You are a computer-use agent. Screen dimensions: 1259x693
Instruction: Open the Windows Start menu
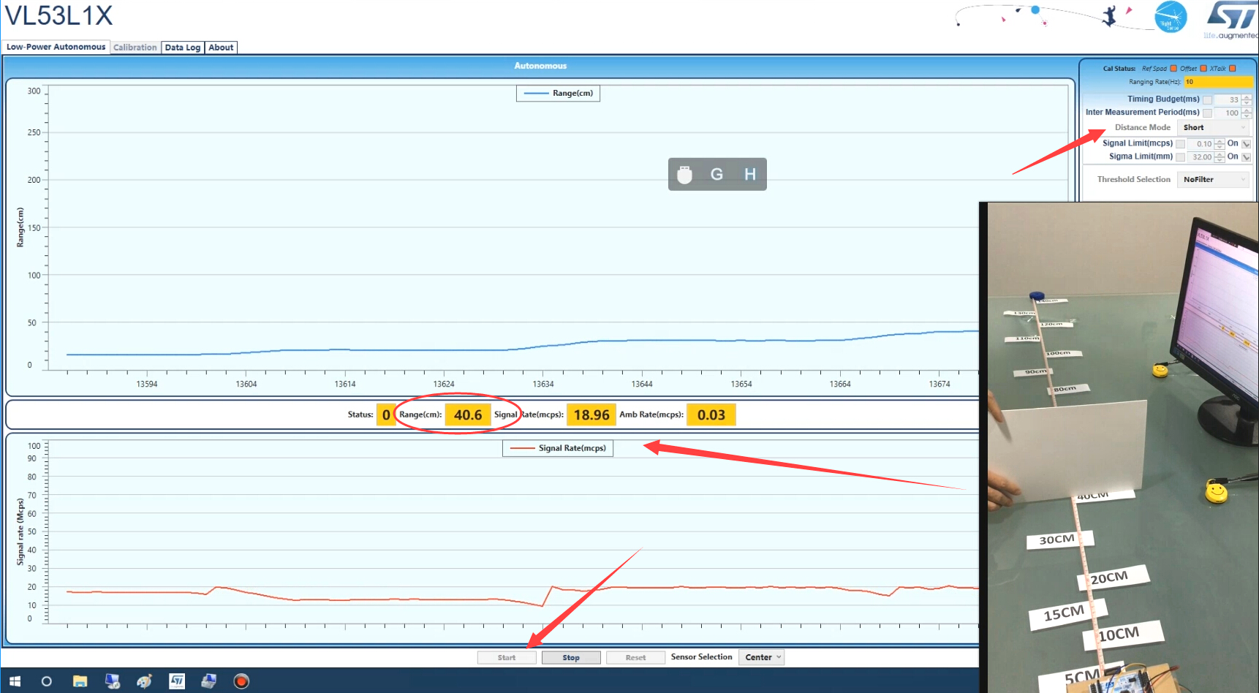(15, 681)
